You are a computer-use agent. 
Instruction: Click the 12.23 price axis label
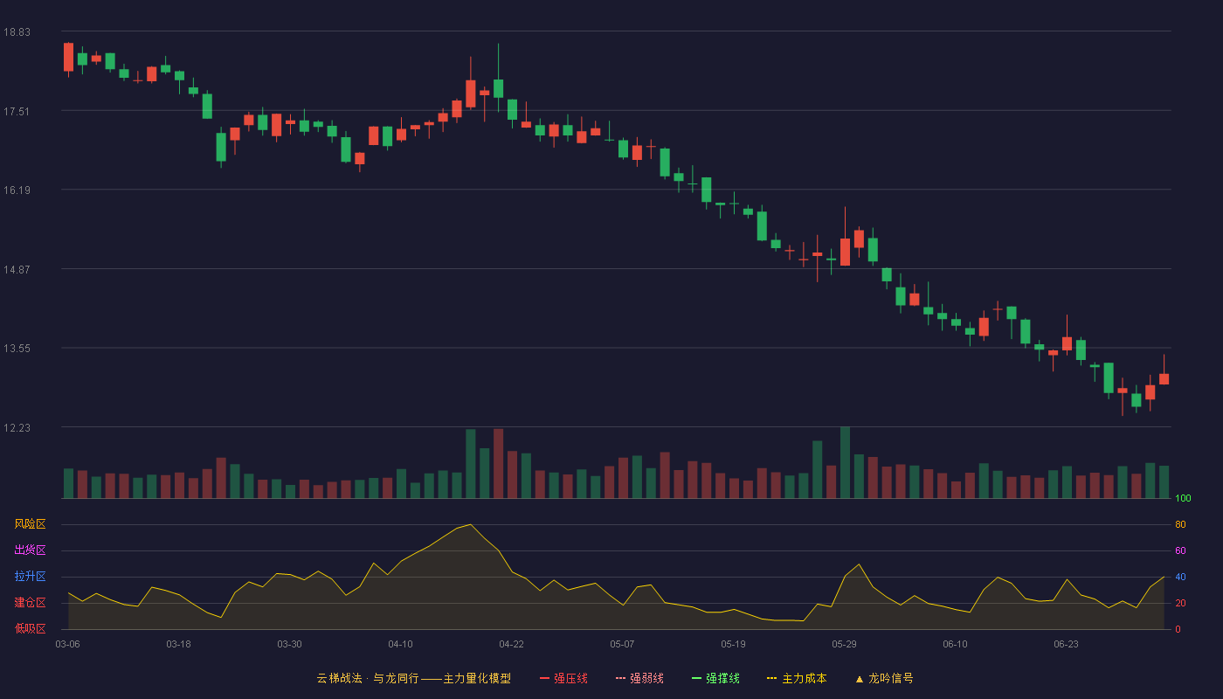17,427
